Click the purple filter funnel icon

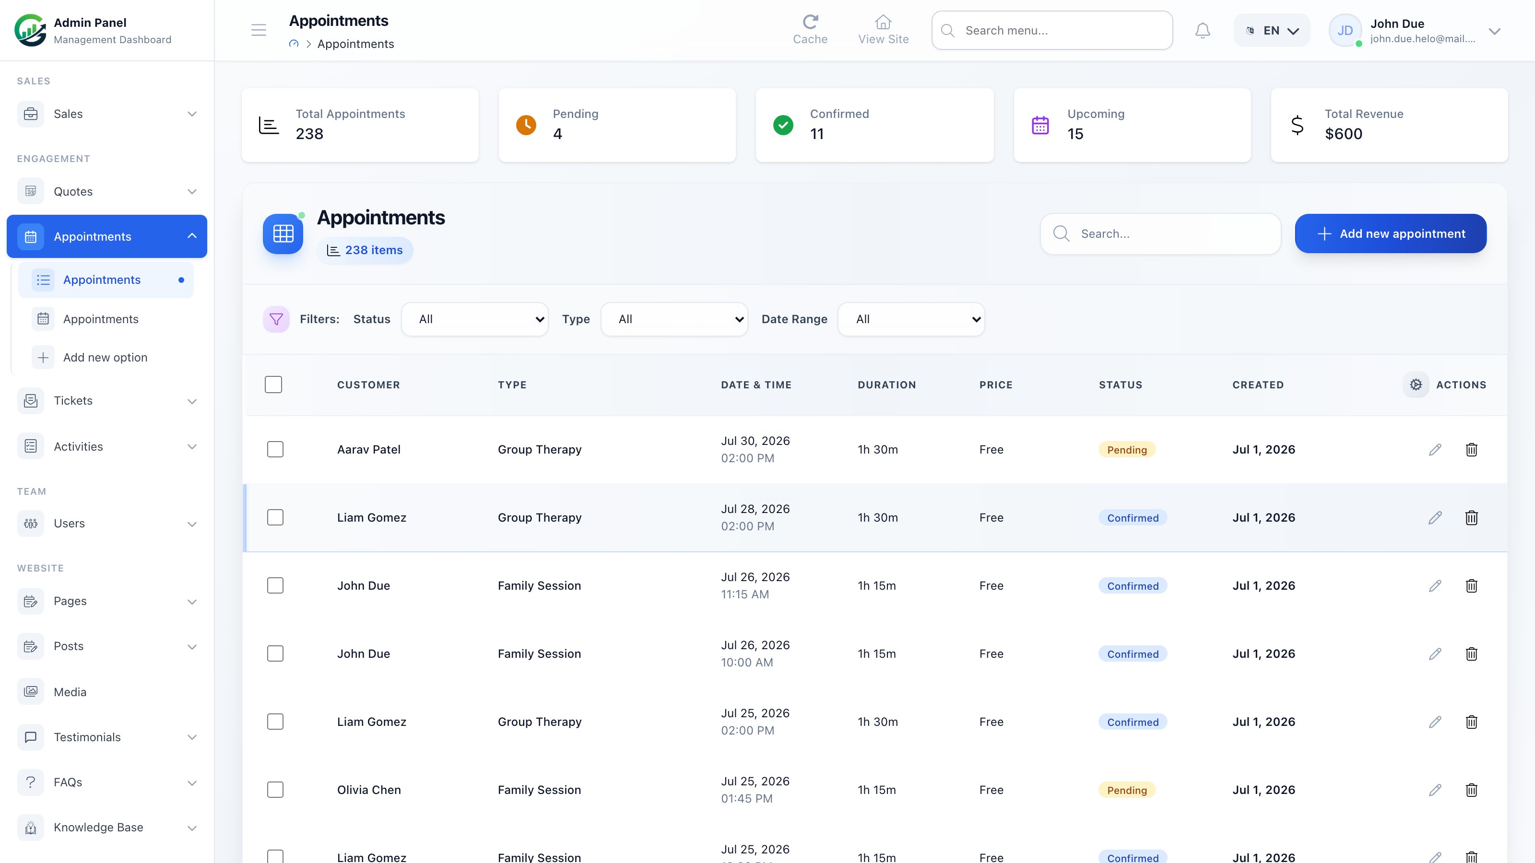(276, 319)
